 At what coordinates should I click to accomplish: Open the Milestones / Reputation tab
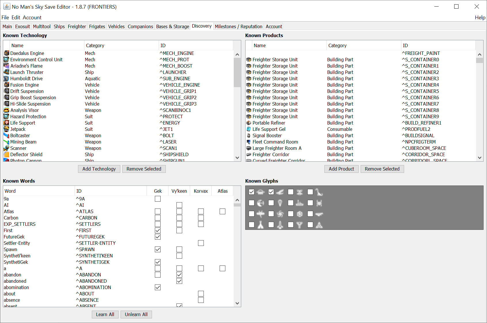point(239,26)
